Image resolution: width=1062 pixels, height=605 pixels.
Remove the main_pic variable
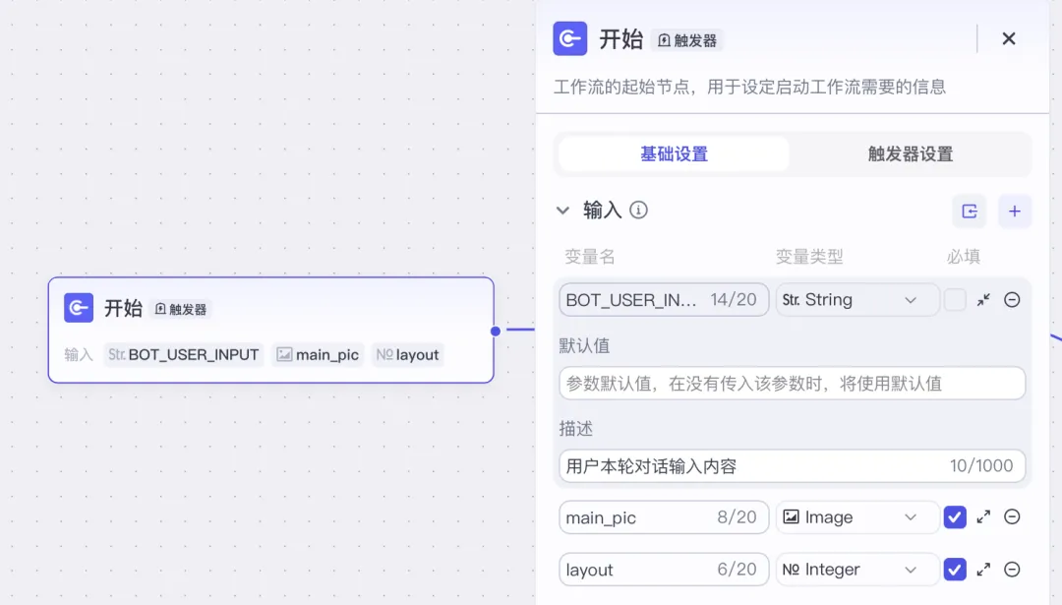[1012, 516]
